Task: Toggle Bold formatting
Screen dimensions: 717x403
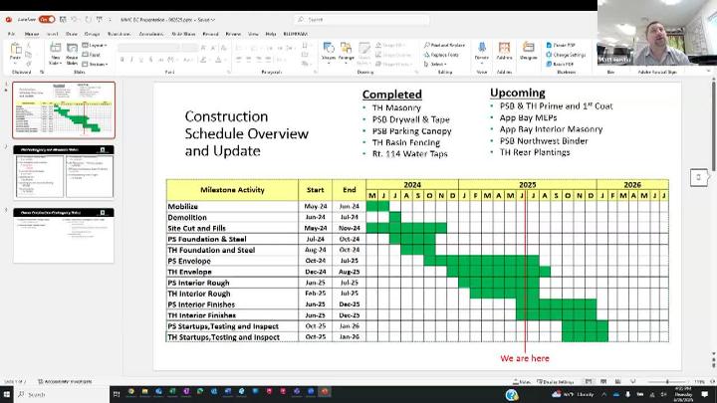Action: 122,60
